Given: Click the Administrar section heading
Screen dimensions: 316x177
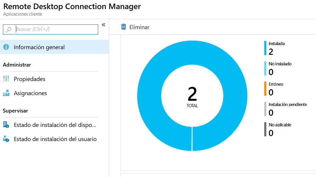Looking at the screenshot, I should tap(17, 65).
